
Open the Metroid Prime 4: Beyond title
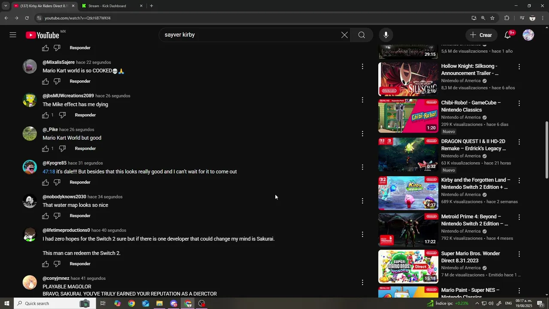click(474, 220)
